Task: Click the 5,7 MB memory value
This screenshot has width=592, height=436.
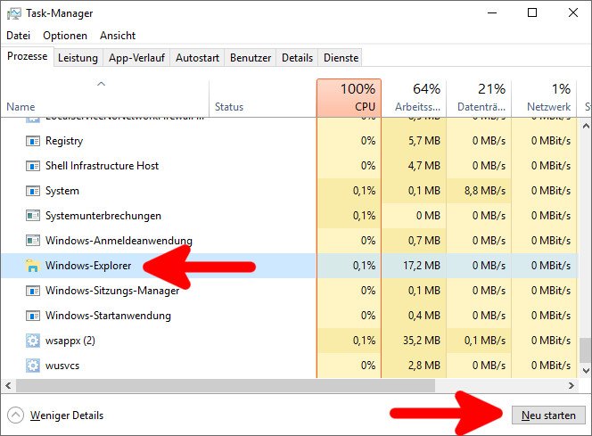Action: pyautogui.click(x=424, y=141)
